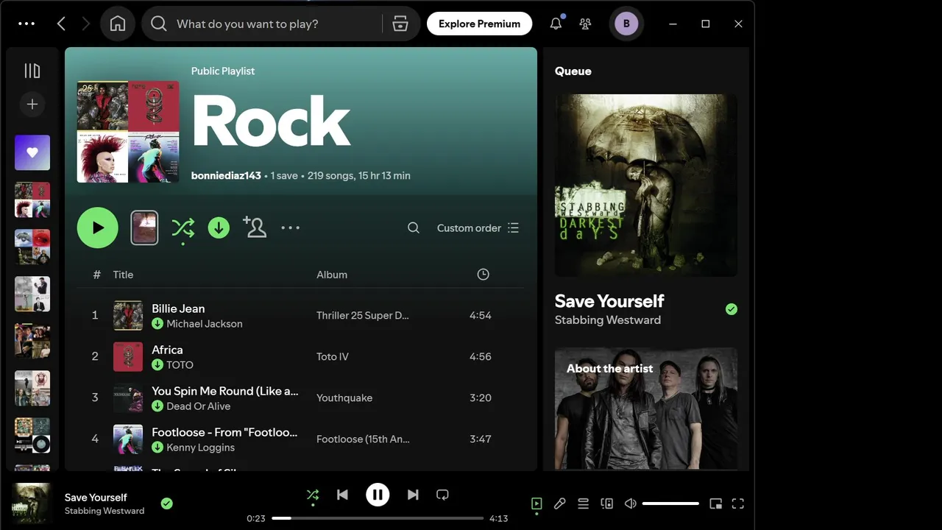Invite collaborators to the playlist
Image resolution: width=942 pixels, height=530 pixels.
pyautogui.click(x=255, y=227)
